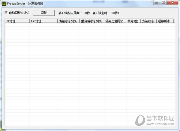Sort by the IP地址 column header

pos(17,21)
